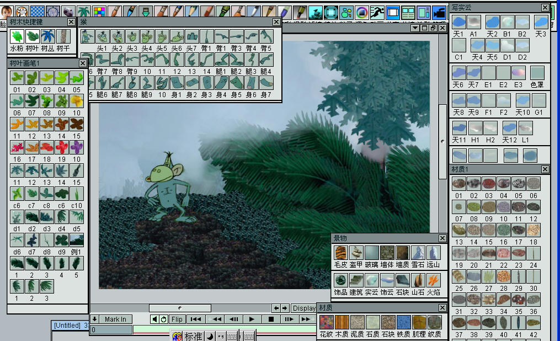Open the Display button
Viewport: 560px width, 341px height.
[305, 308]
